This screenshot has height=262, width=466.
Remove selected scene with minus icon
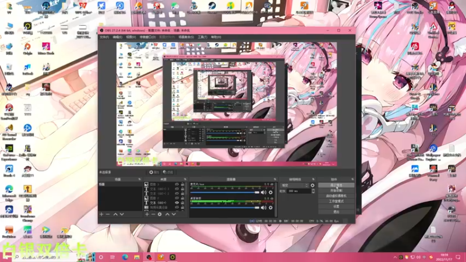[x=108, y=214]
